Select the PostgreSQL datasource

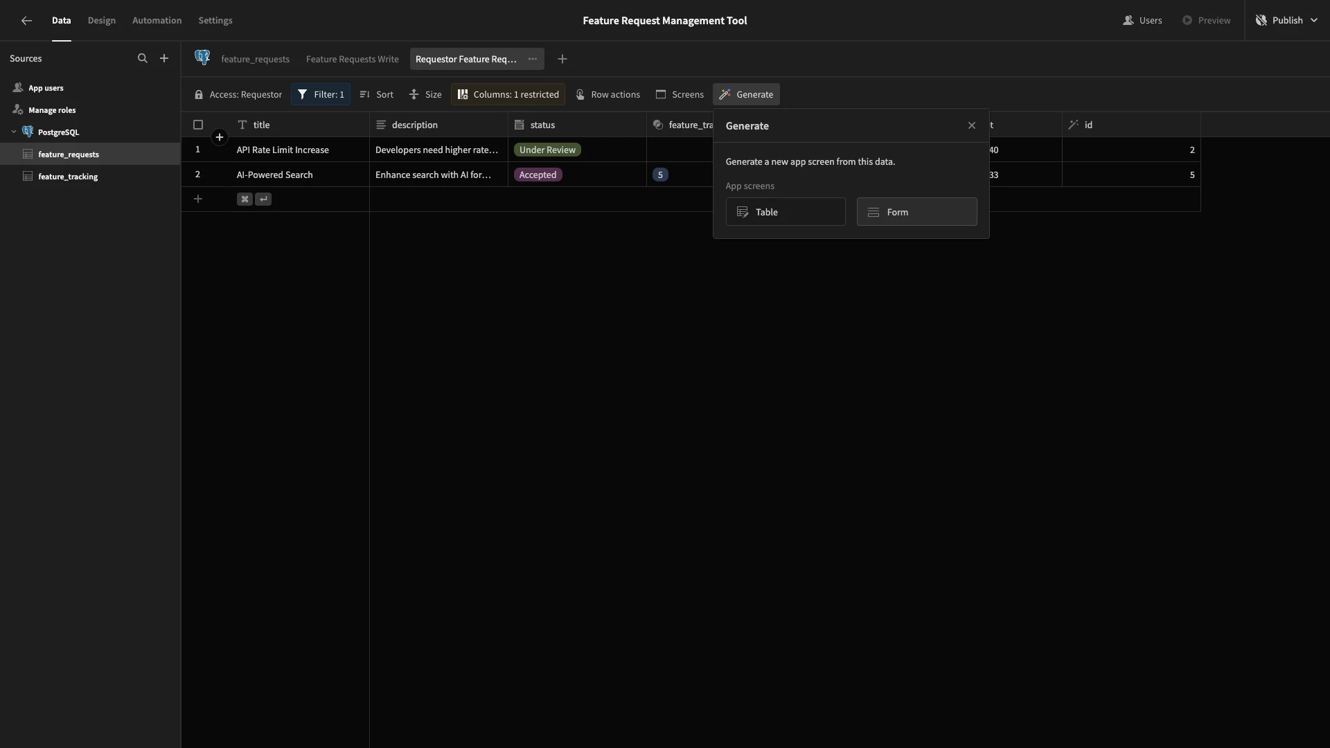(90, 132)
